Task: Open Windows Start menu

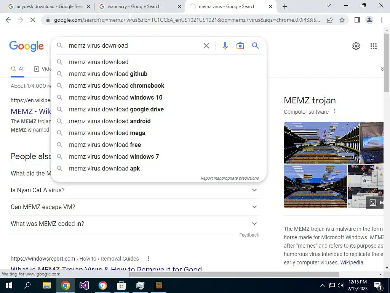Action: (x=9, y=285)
